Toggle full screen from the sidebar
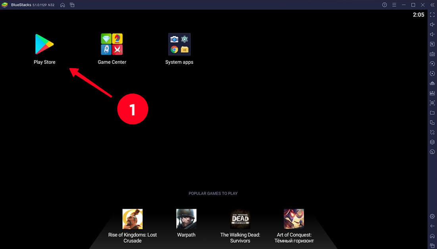437x249 pixels. click(x=432, y=15)
